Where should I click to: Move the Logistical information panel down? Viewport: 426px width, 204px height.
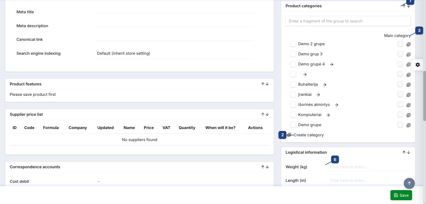click(409, 152)
